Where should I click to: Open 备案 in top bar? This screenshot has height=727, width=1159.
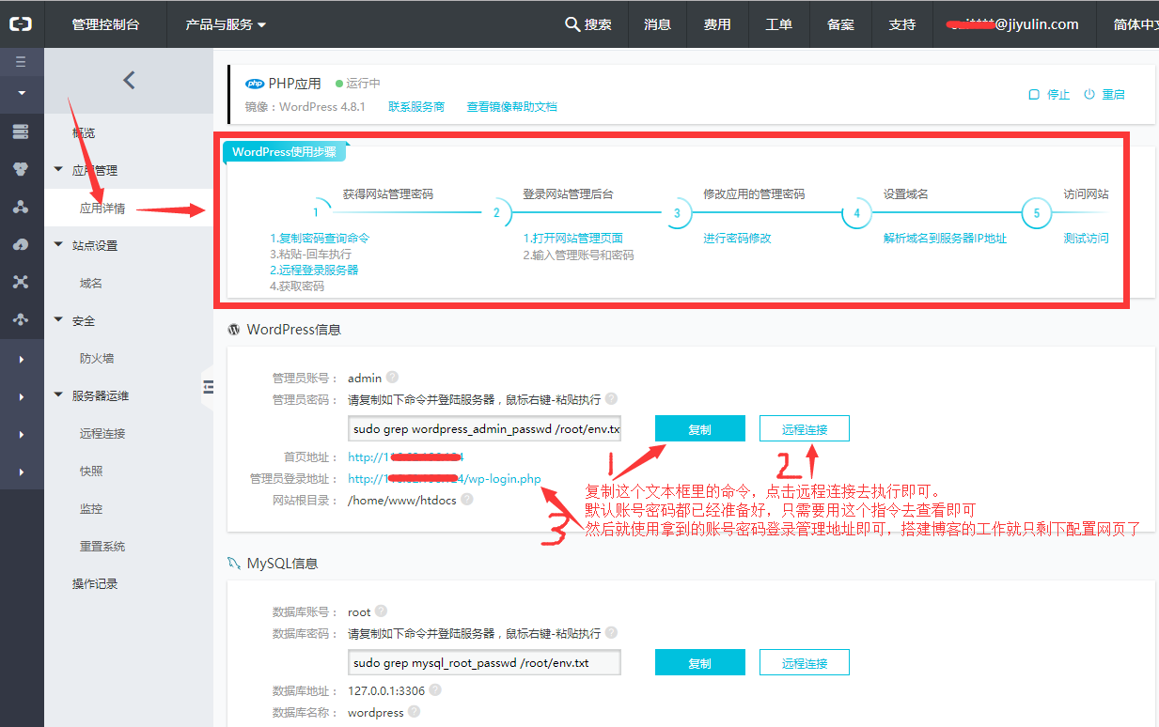pyautogui.click(x=840, y=24)
